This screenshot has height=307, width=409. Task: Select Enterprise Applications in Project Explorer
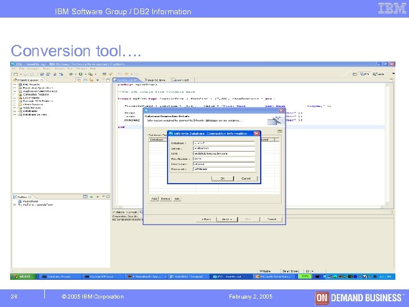click(38, 88)
